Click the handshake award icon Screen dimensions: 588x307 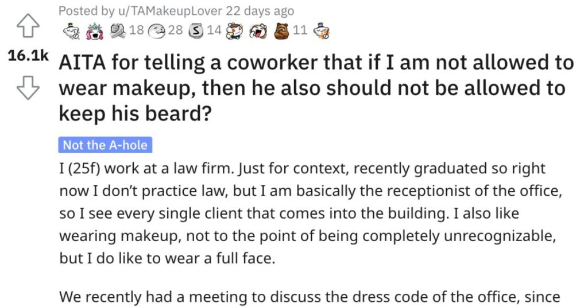[118, 30]
